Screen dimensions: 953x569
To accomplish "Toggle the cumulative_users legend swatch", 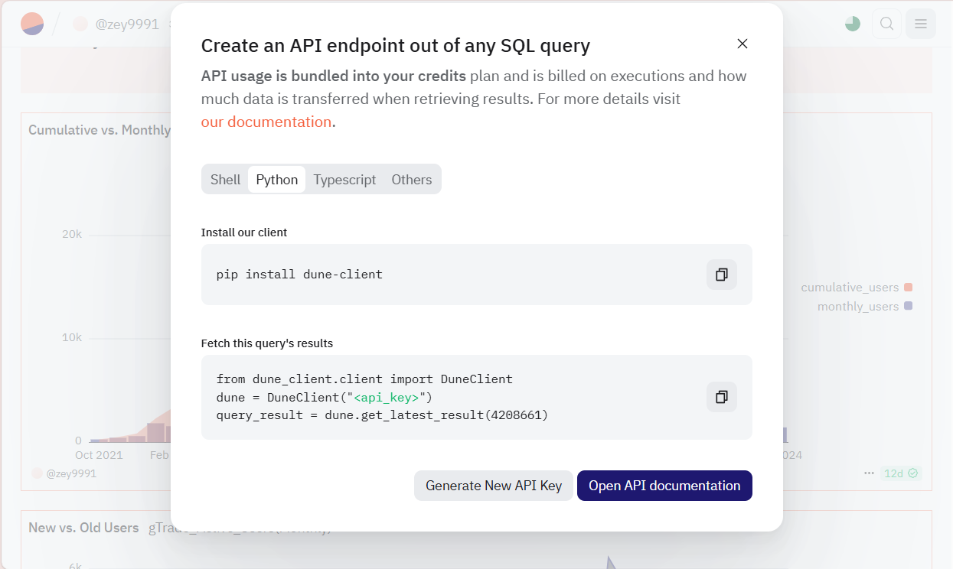I will (x=908, y=288).
